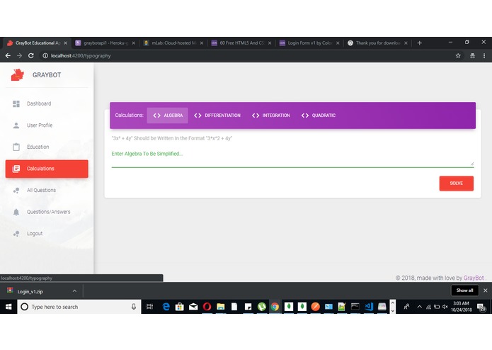Close the downloads bar
Viewport: 492px width, 350px height.
point(485,290)
